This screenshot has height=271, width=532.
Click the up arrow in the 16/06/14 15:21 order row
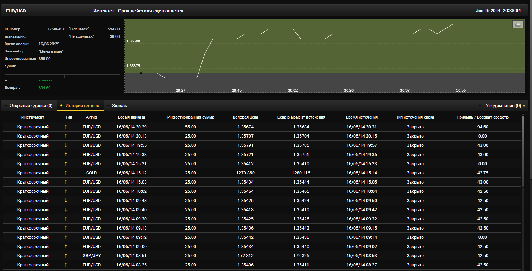click(x=66, y=164)
